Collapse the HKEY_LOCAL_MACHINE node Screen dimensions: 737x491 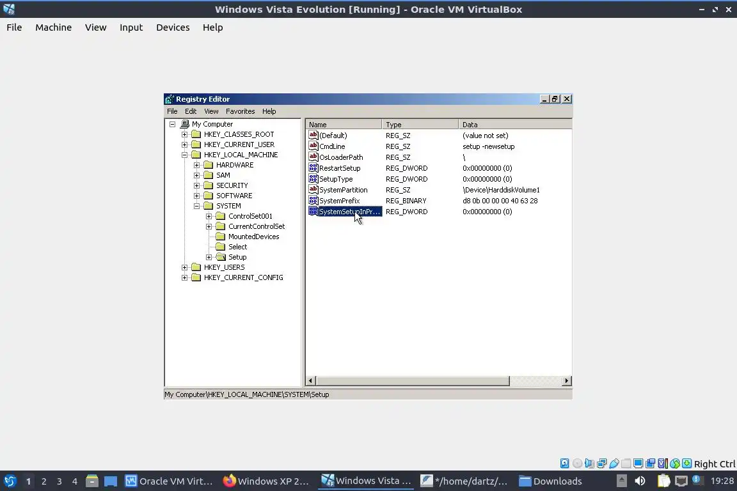(x=185, y=155)
